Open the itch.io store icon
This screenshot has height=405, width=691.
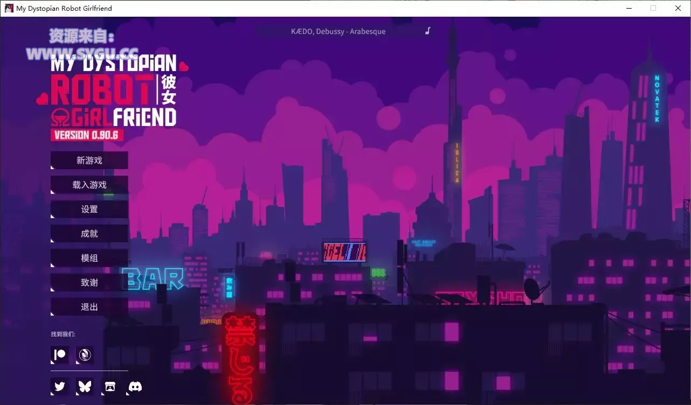(110, 386)
